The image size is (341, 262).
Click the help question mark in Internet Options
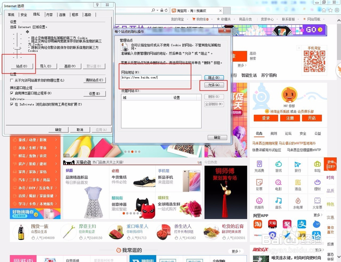pos(97,5)
